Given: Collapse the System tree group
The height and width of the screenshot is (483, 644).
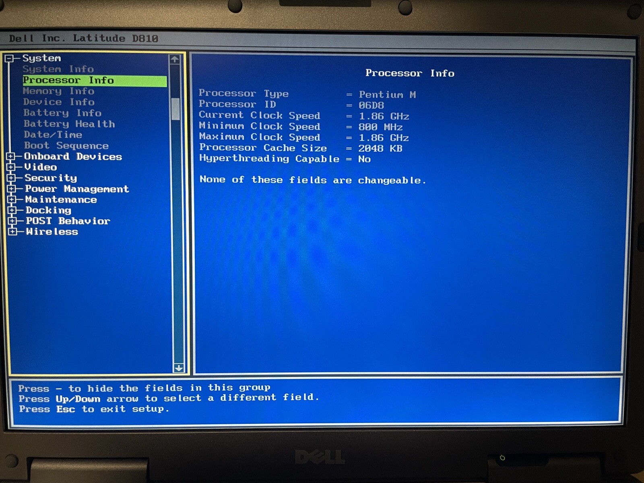Looking at the screenshot, I should click(x=9, y=59).
